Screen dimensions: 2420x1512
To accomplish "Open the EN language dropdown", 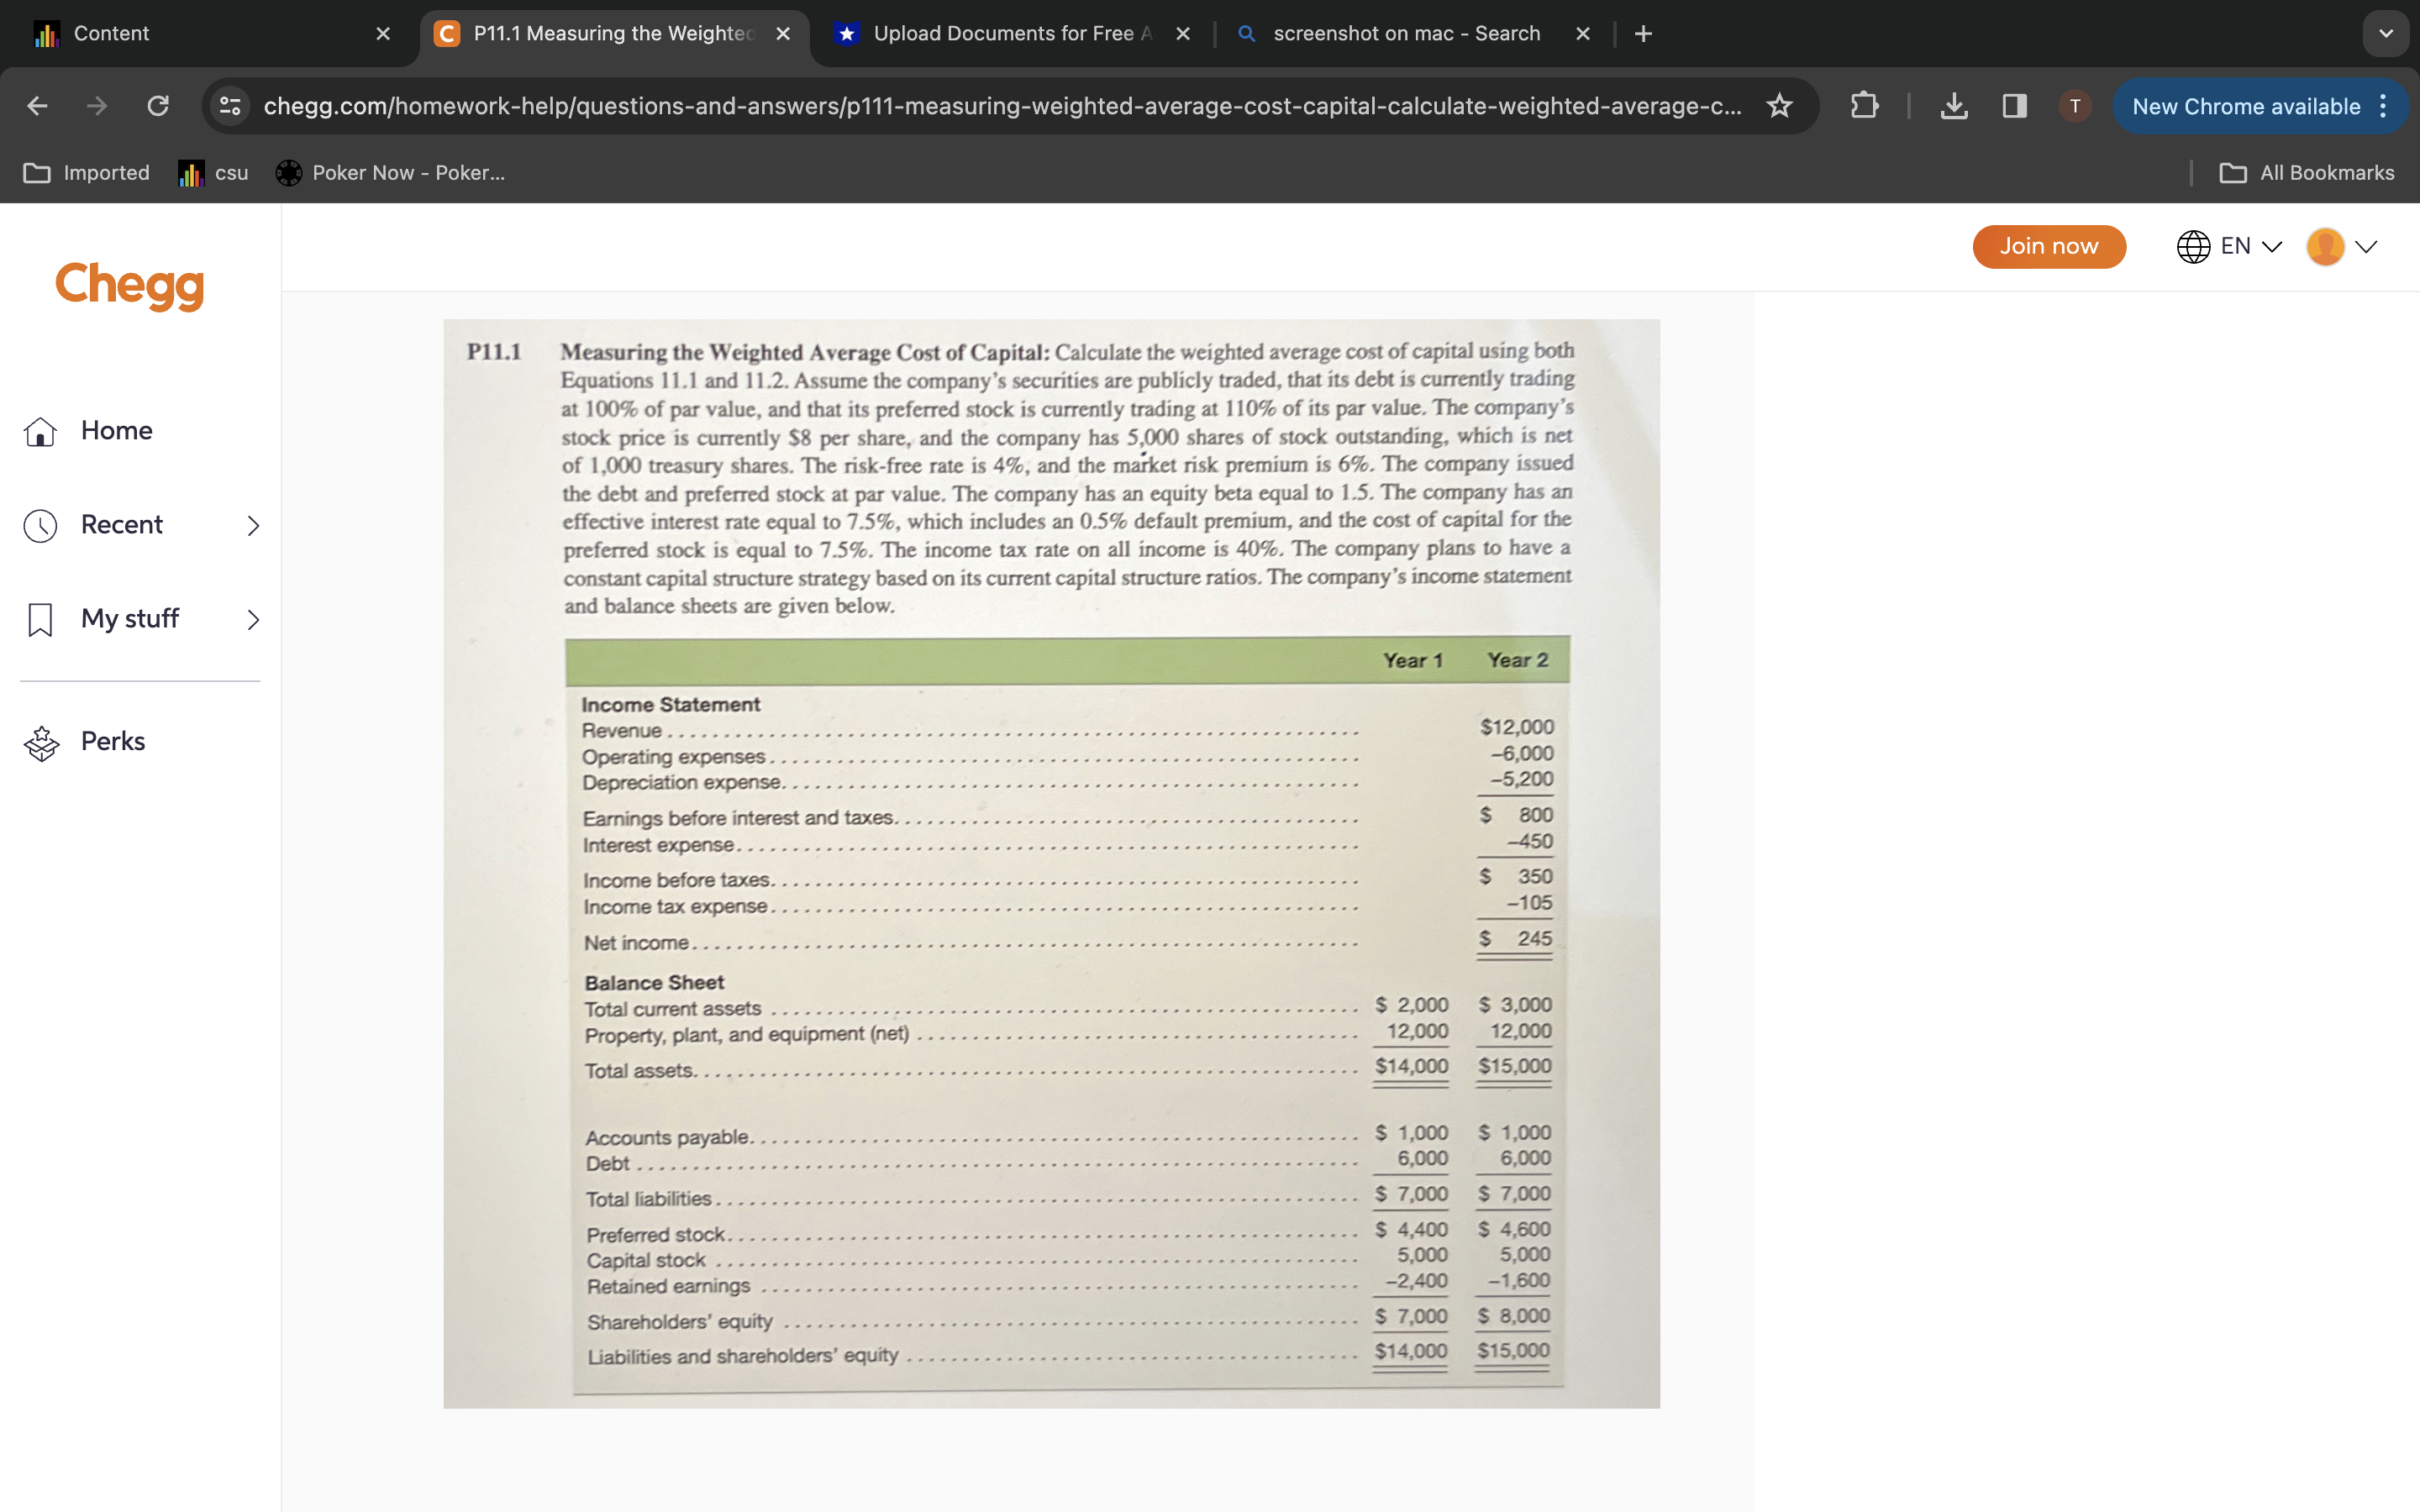I will pyautogui.click(x=2228, y=246).
